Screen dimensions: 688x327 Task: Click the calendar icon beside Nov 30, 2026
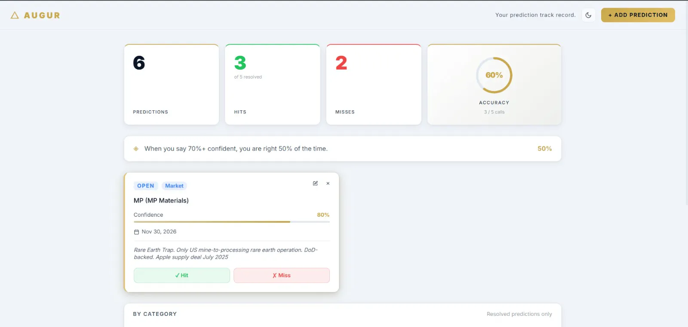(136, 232)
